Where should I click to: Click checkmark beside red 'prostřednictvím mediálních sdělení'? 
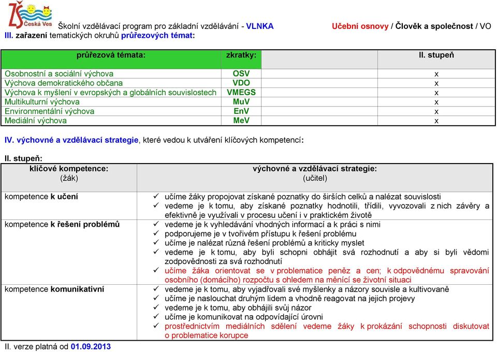point(156,326)
